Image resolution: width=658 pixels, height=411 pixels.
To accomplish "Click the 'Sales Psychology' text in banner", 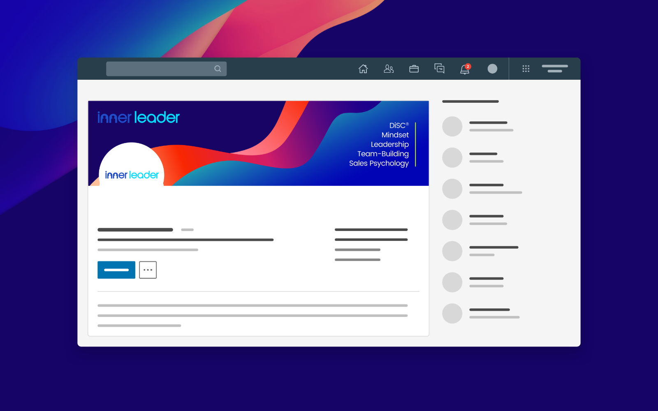I will tap(379, 163).
